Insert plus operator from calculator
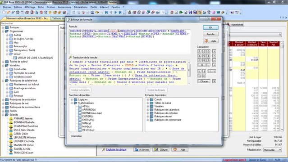The width and height of the screenshot is (288, 162). click(x=214, y=65)
